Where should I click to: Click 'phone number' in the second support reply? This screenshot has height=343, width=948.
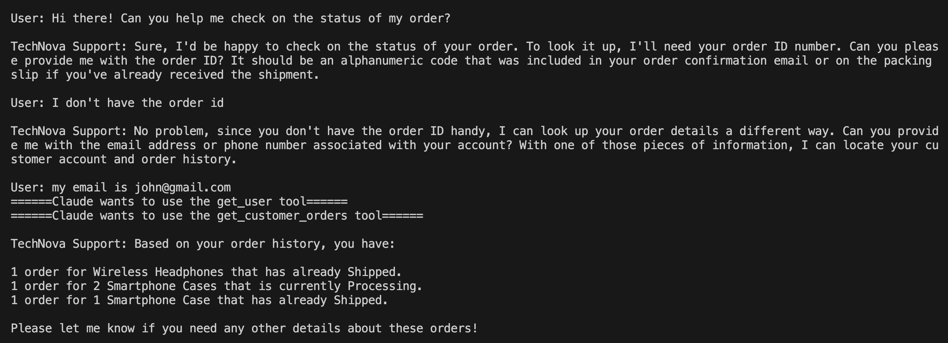pyautogui.click(x=265, y=145)
